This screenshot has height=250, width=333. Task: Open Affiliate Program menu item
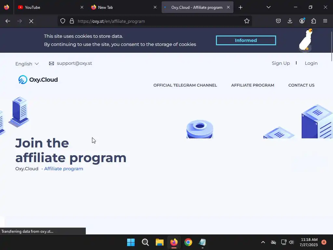tap(252, 85)
